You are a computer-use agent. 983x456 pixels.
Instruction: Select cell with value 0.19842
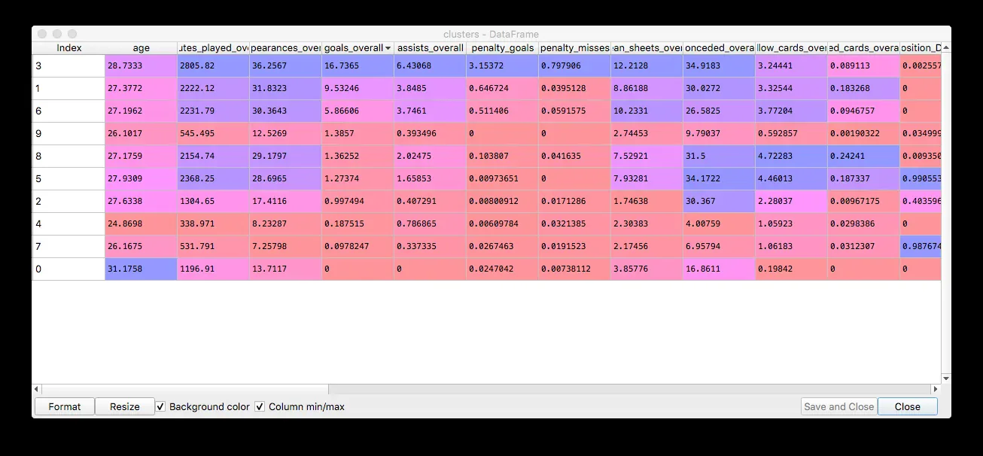pos(791,269)
